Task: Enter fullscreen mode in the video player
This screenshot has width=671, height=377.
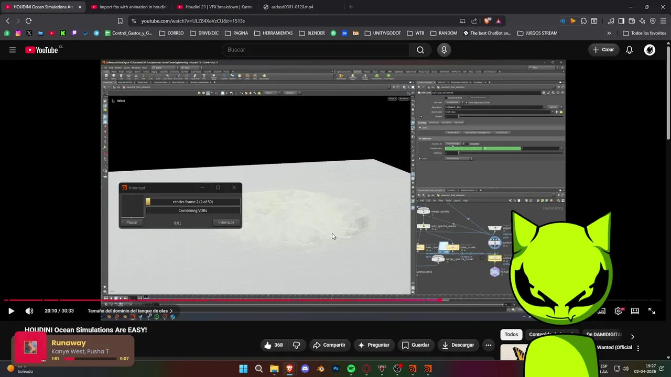Action: [x=652, y=311]
